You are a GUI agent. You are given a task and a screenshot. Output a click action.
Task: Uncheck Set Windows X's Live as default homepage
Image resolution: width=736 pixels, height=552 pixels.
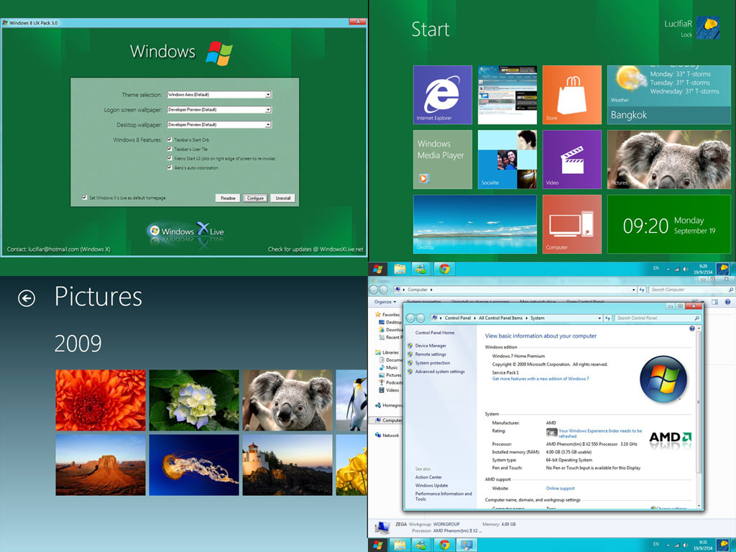click(85, 197)
